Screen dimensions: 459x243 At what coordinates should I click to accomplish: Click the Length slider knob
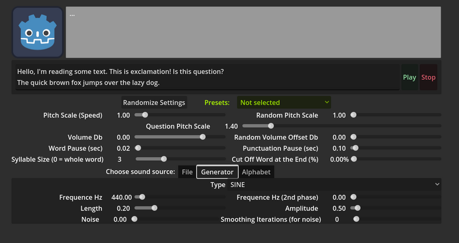(154, 208)
